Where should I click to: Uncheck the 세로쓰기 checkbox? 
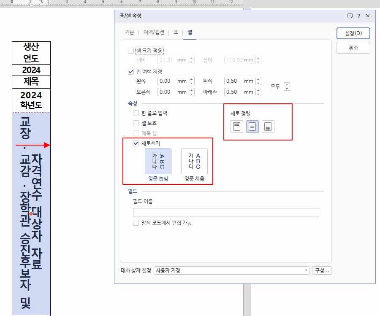(x=136, y=143)
